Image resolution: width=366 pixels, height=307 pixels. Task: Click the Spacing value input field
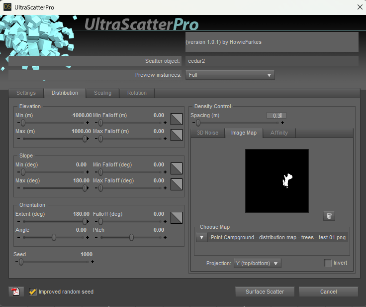coord(276,115)
